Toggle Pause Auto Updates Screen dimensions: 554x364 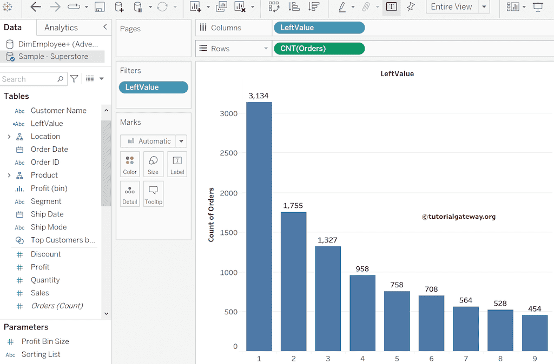[x=137, y=8]
